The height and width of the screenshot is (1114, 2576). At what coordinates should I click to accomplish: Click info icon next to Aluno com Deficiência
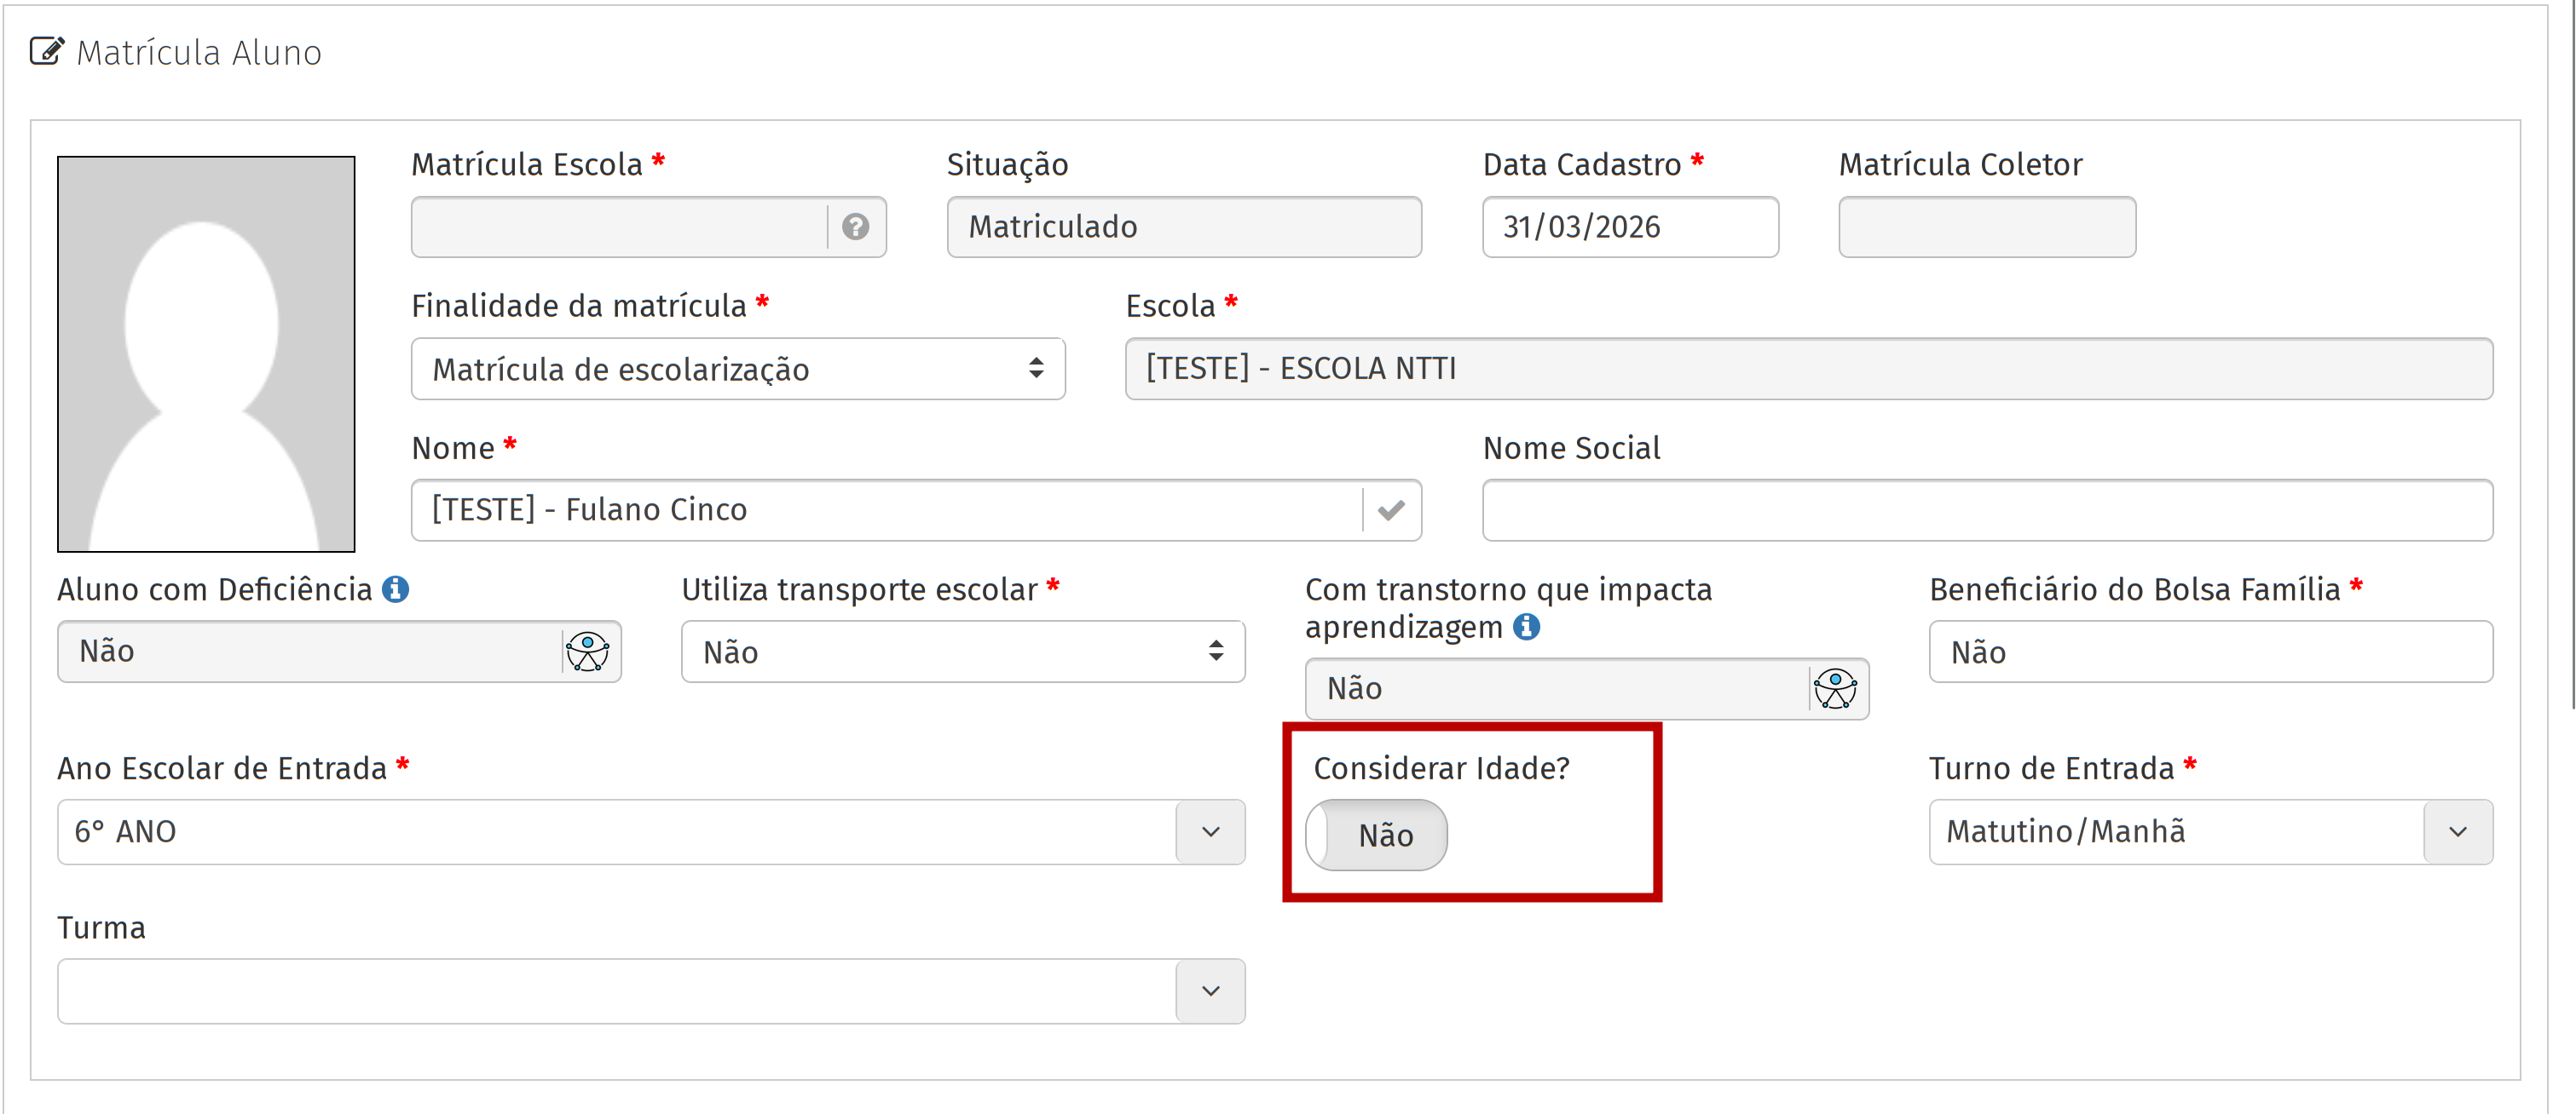click(x=396, y=589)
